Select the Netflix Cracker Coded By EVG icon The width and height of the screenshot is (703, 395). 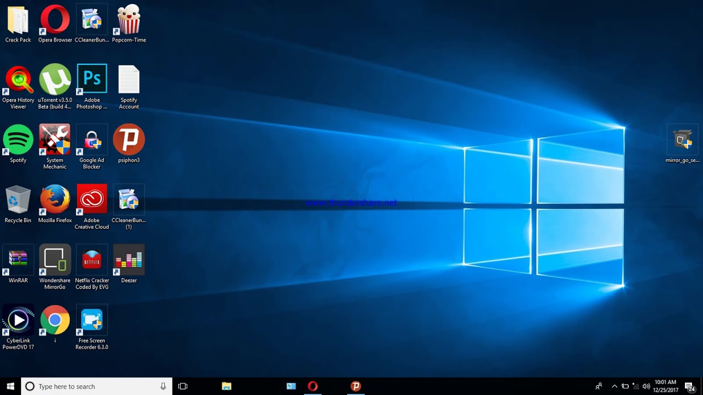[92, 267]
